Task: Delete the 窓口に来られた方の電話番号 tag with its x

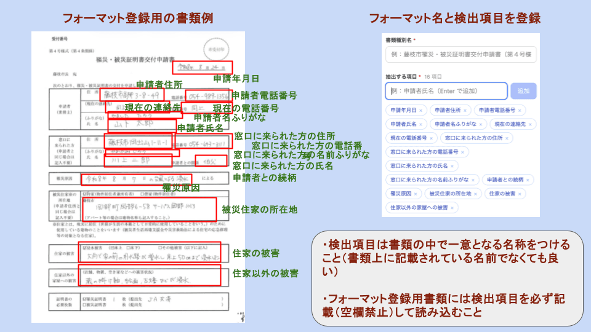Action: point(462,152)
